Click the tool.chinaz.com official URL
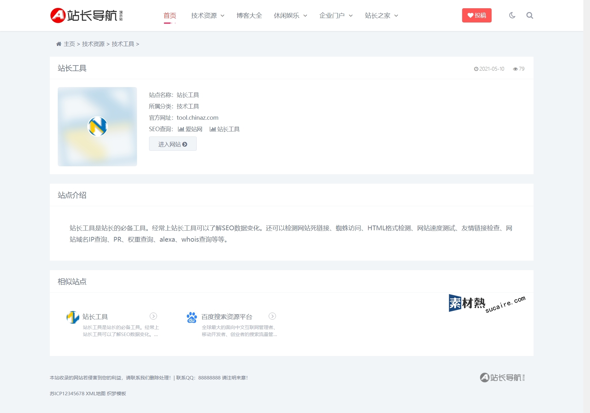The width and height of the screenshot is (590, 413). tap(197, 118)
